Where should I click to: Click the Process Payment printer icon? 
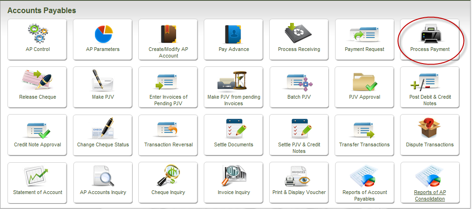pos(430,34)
